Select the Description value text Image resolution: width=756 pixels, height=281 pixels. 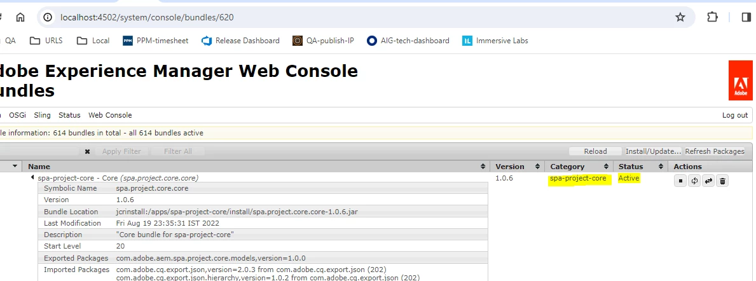point(175,235)
